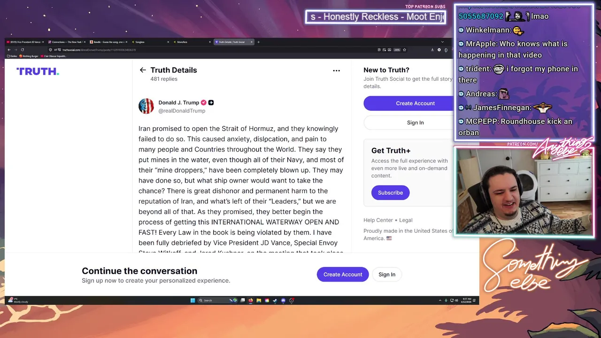The image size is (601, 338).
Task: Click the black plus badge next to name
Action: [211, 102]
